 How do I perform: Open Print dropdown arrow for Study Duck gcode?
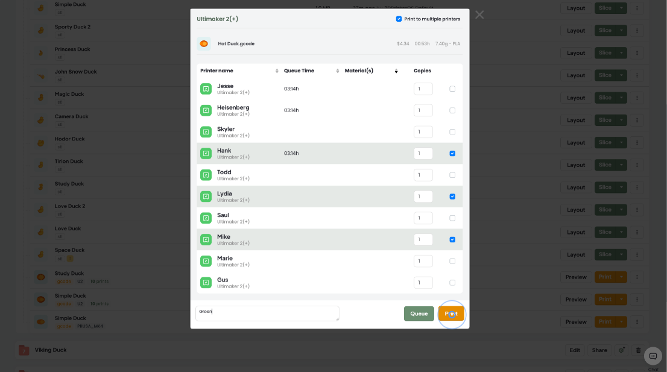tap(621, 277)
